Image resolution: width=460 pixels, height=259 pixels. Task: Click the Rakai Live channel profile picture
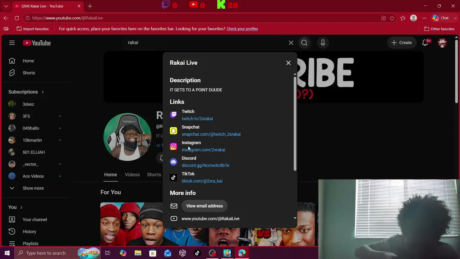[127, 137]
